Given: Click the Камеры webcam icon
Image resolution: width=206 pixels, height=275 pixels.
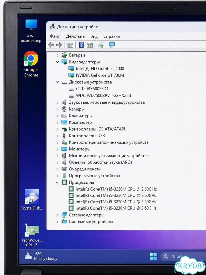Looking at the screenshot, I should tap(64, 109).
